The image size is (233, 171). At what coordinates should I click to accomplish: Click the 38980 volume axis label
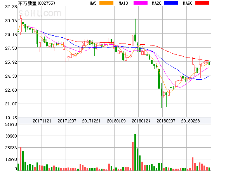[11, 136]
